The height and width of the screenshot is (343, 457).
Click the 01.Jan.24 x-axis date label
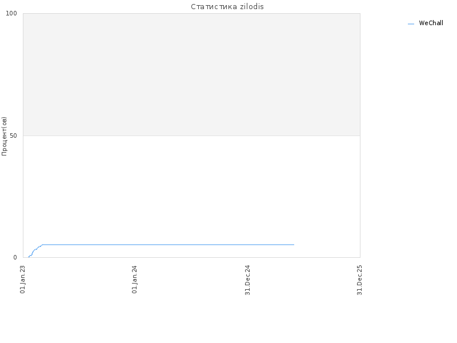click(134, 280)
